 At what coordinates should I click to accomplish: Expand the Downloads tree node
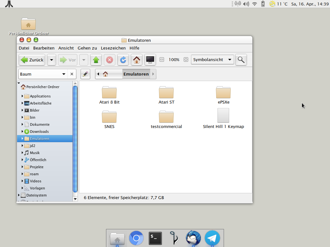pos(23,132)
